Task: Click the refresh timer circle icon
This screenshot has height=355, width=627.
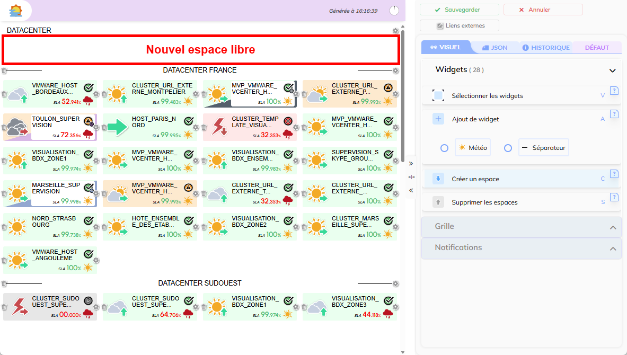Action: pos(394,11)
